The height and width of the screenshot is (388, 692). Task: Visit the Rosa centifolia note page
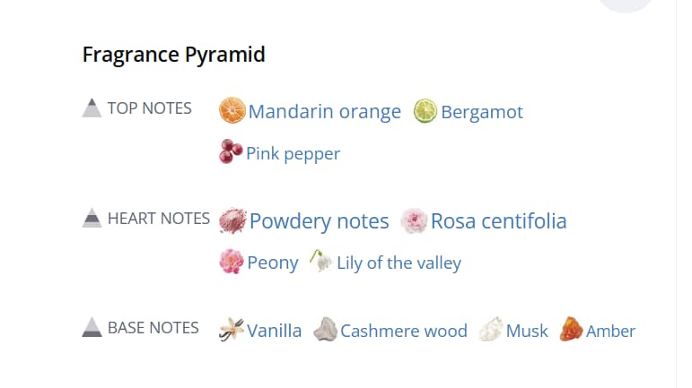tap(499, 221)
